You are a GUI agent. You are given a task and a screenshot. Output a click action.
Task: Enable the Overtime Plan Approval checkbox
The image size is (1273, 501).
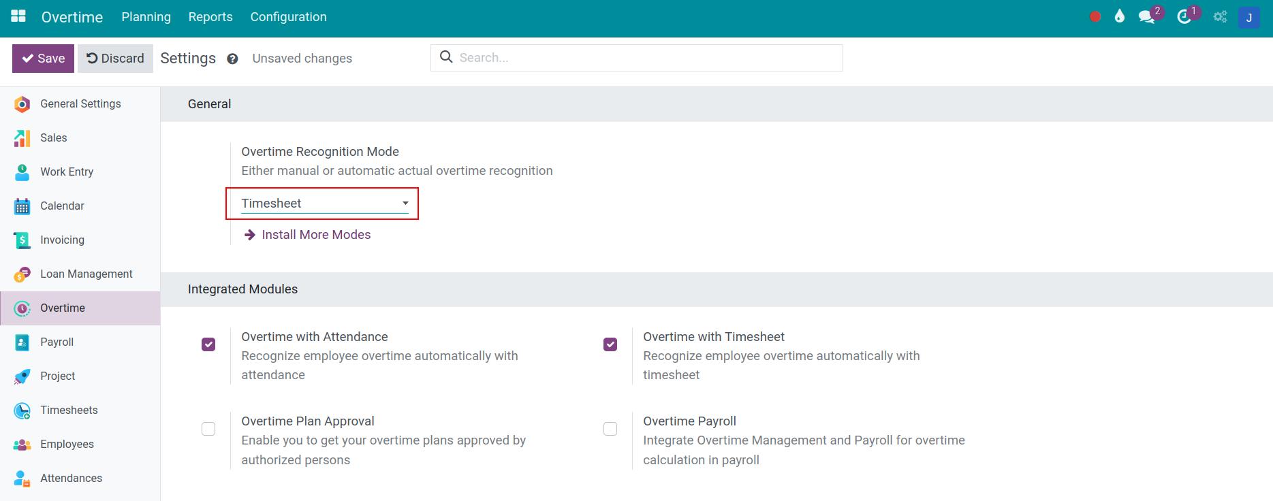[208, 429]
